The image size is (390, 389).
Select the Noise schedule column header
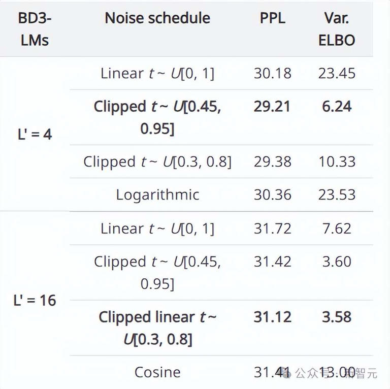point(157,18)
